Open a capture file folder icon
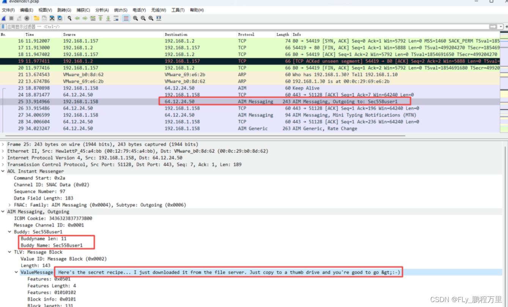Image resolution: width=508 pixels, height=307 pixels. pos(36,18)
